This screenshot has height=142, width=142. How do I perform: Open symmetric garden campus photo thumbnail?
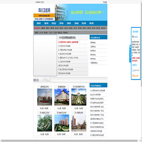click(79, 97)
